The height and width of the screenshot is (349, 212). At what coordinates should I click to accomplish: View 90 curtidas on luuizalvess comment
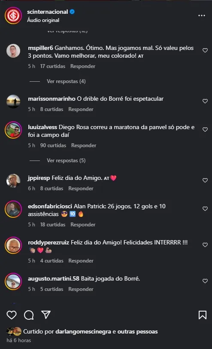click(x=53, y=145)
